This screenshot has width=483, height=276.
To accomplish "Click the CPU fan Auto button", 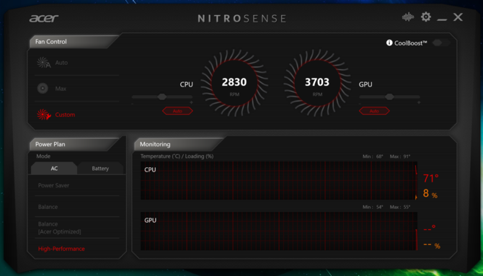I will pos(177,111).
